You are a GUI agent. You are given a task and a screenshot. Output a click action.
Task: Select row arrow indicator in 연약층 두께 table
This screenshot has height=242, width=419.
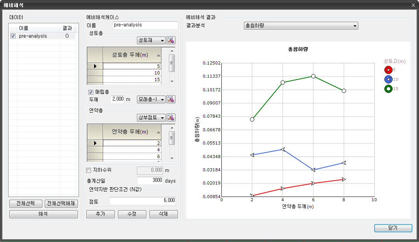(95, 143)
